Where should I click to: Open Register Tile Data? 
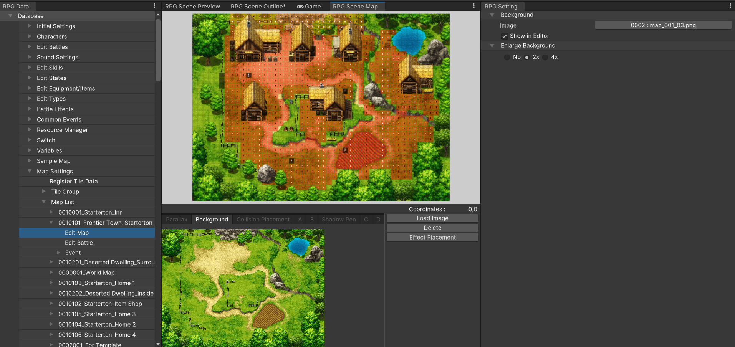pos(87,181)
